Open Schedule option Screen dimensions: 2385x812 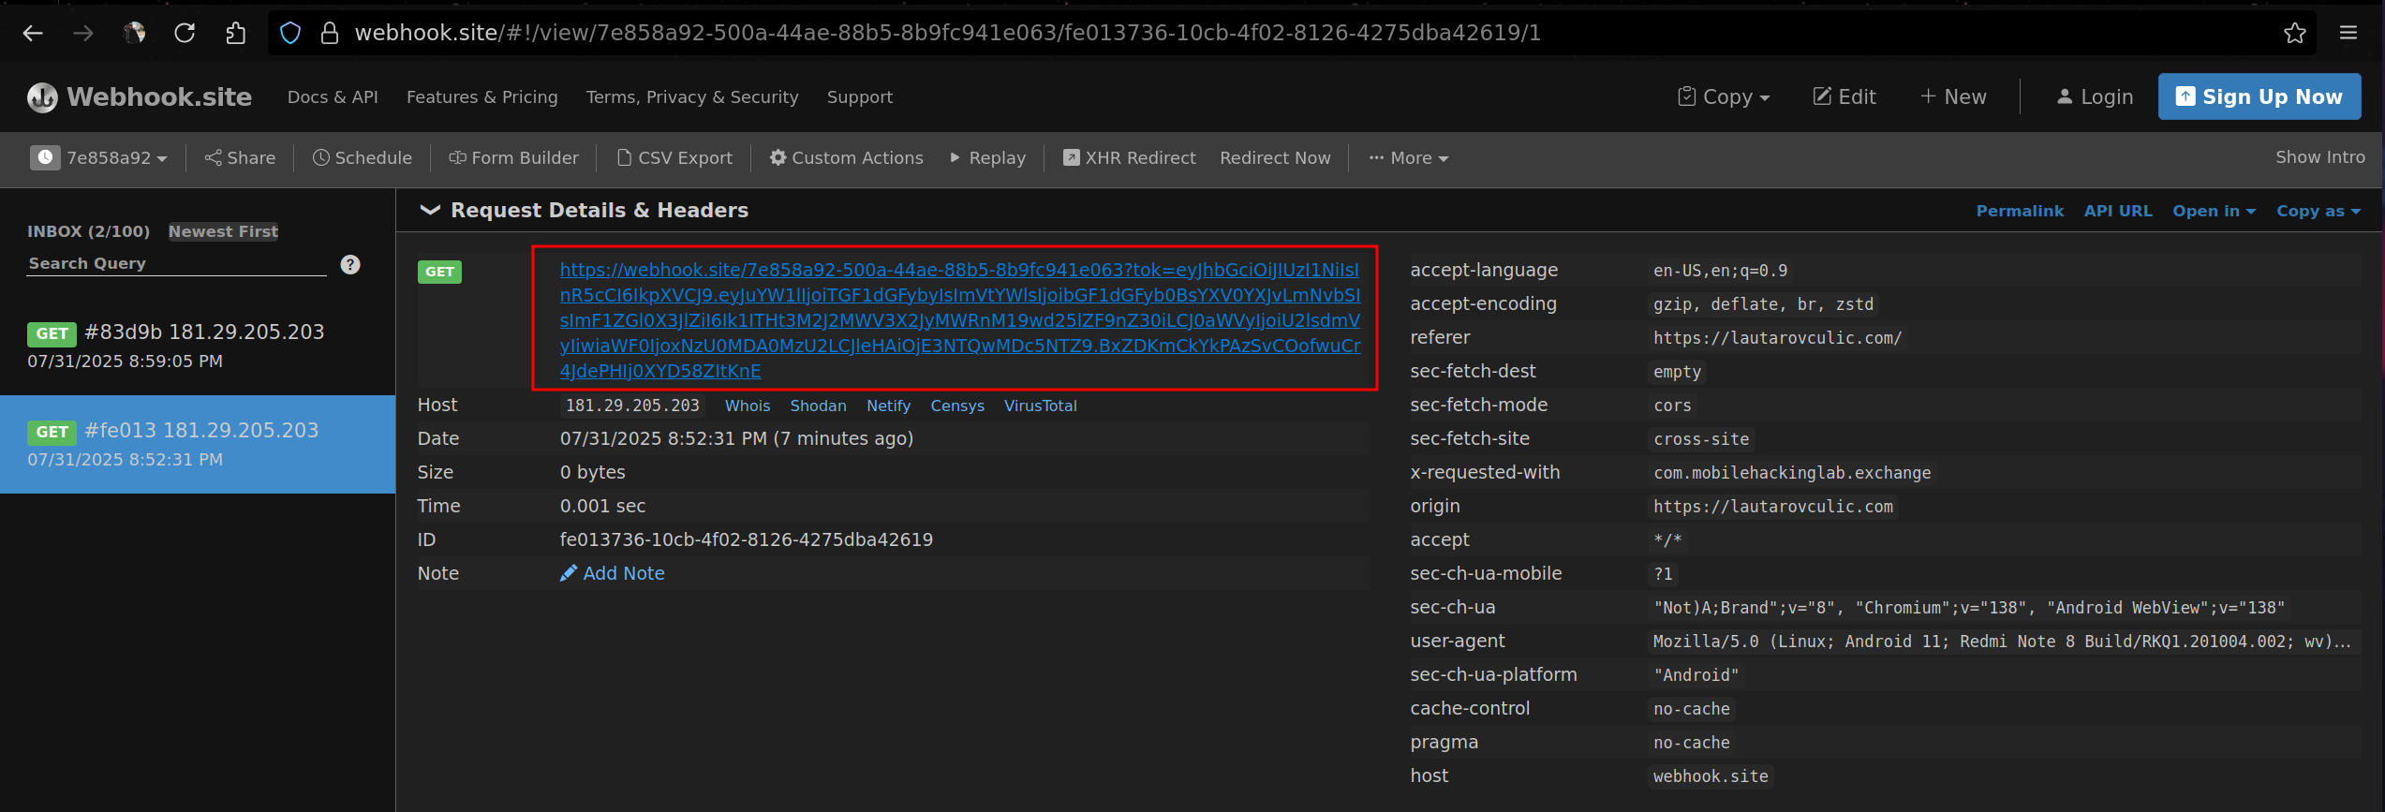(x=362, y=158)
